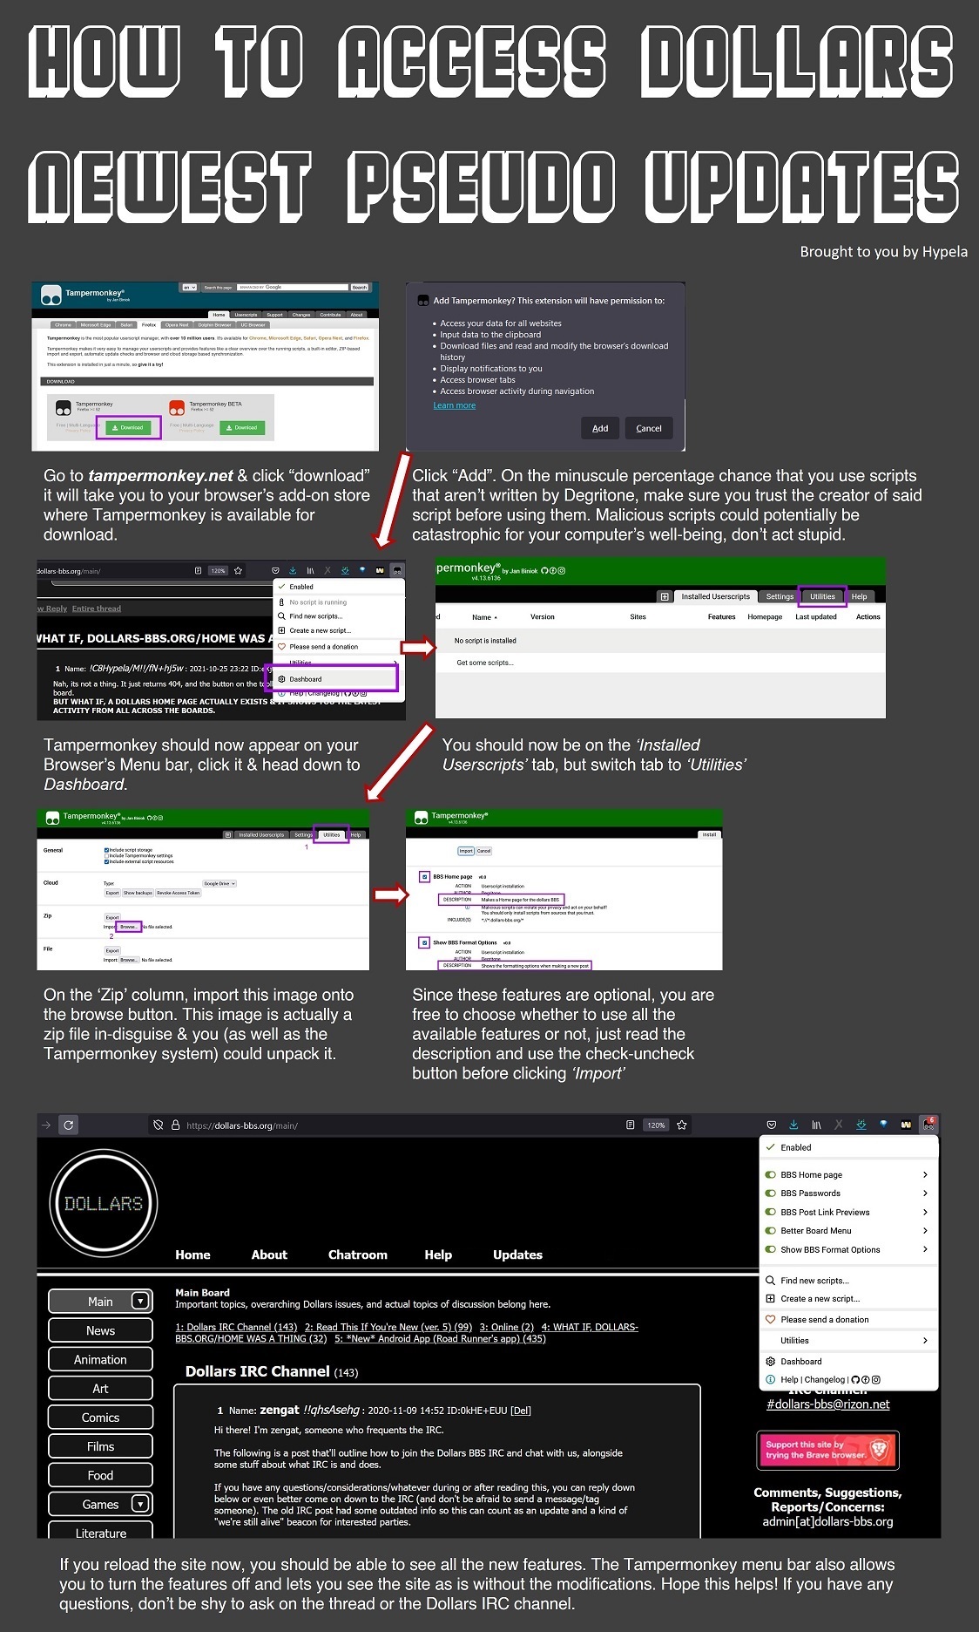This screenshot has width=979, height=1632.
Task: Click bookmark star in the WHAT IF thread browser
Action: [x=238, y=570]
